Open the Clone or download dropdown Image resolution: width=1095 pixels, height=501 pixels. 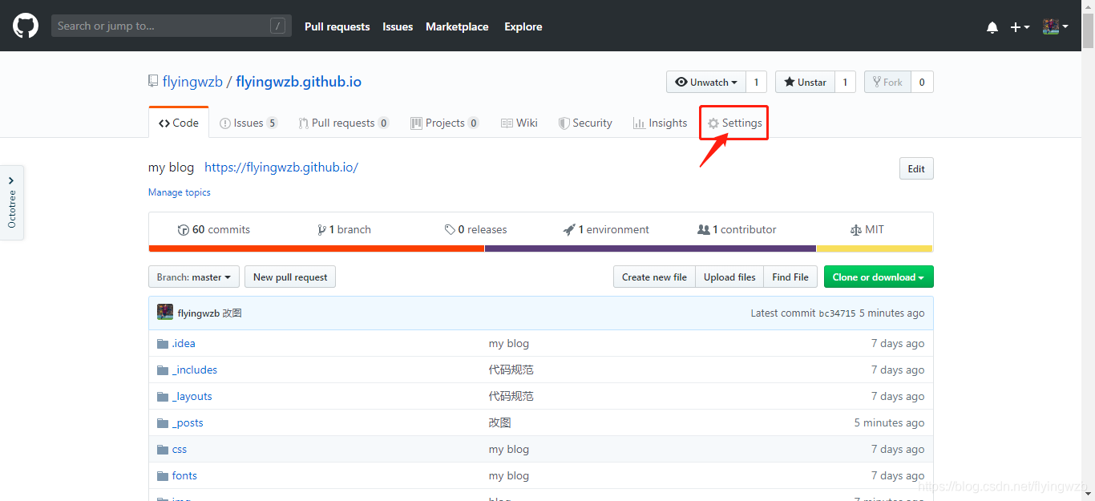point(879,277)
